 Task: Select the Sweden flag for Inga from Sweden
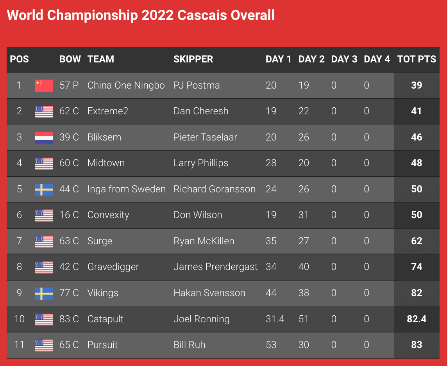pos(44,190)
